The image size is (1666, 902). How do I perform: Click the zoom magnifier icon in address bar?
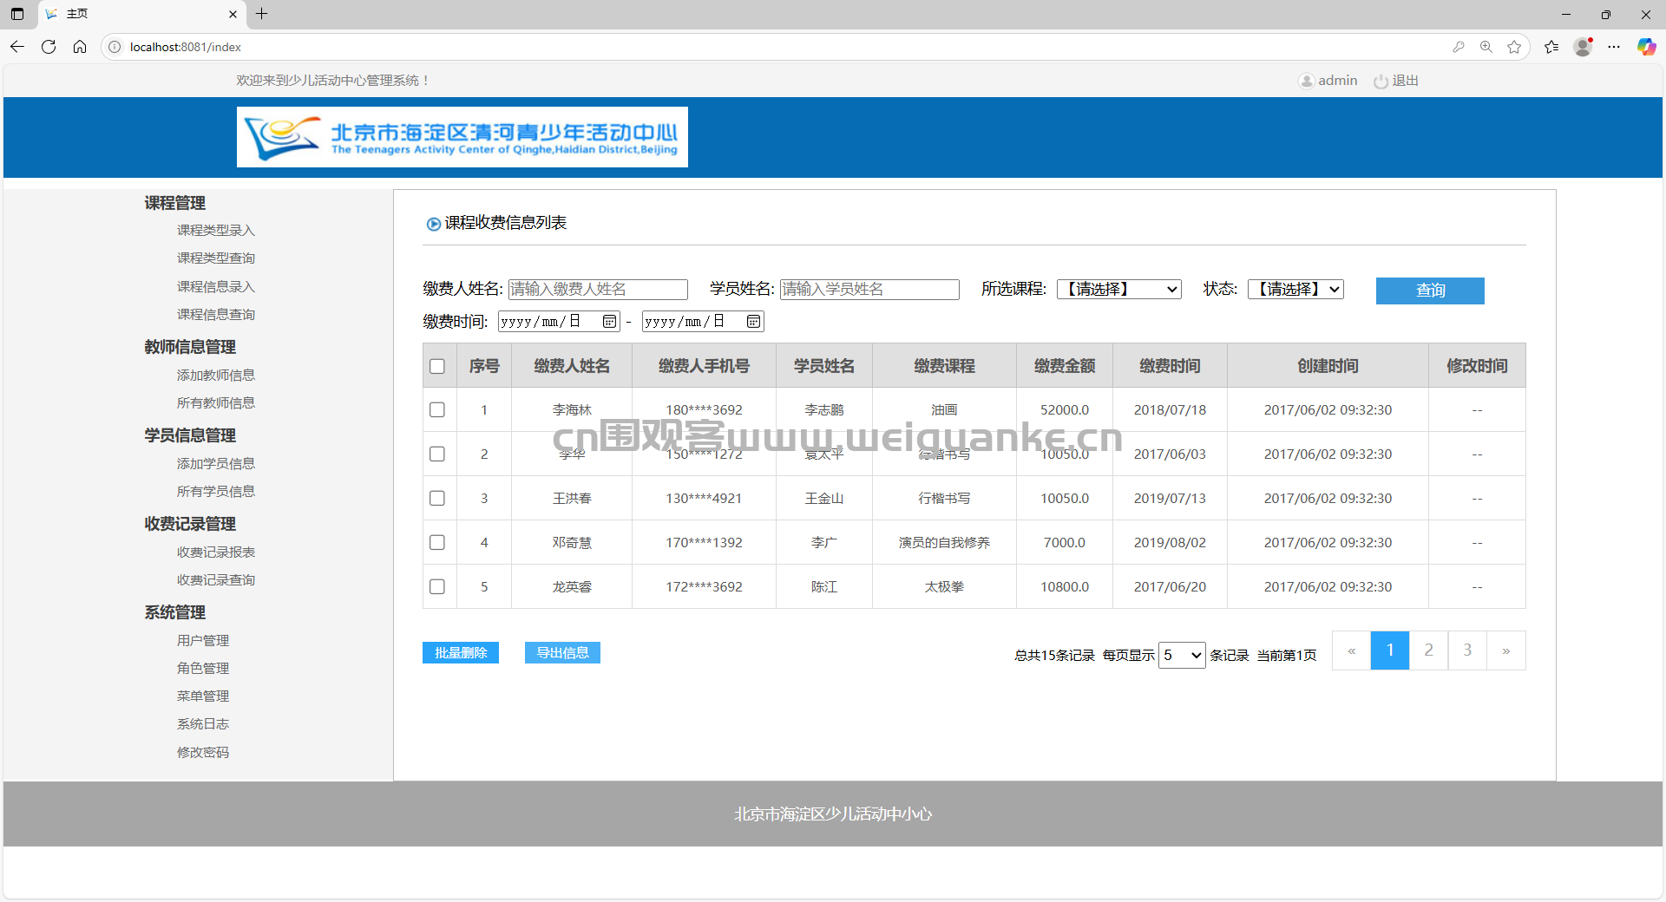click(x=1486, y=47)
